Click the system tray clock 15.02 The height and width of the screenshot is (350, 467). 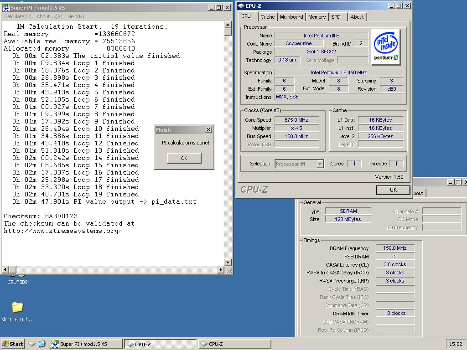tap(456, 344)
